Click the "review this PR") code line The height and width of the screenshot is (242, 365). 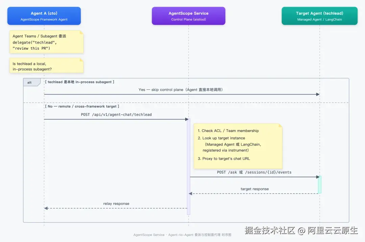(x=31, y=48)
